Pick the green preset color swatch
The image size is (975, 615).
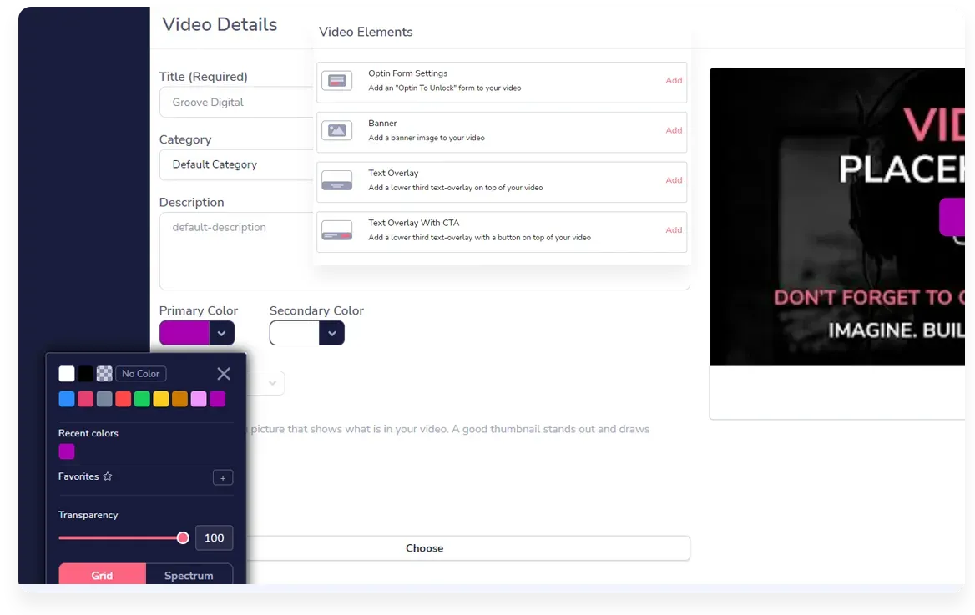[142, 399]
